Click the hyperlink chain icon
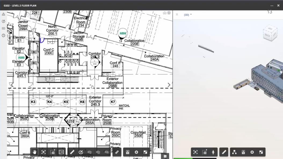The width and height of the screenshot is (283, 159). pyautogui.click(x=117, y=152)
